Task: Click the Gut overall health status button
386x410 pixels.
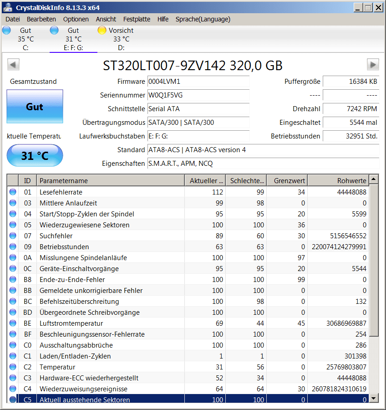Action: pos(35,107)
